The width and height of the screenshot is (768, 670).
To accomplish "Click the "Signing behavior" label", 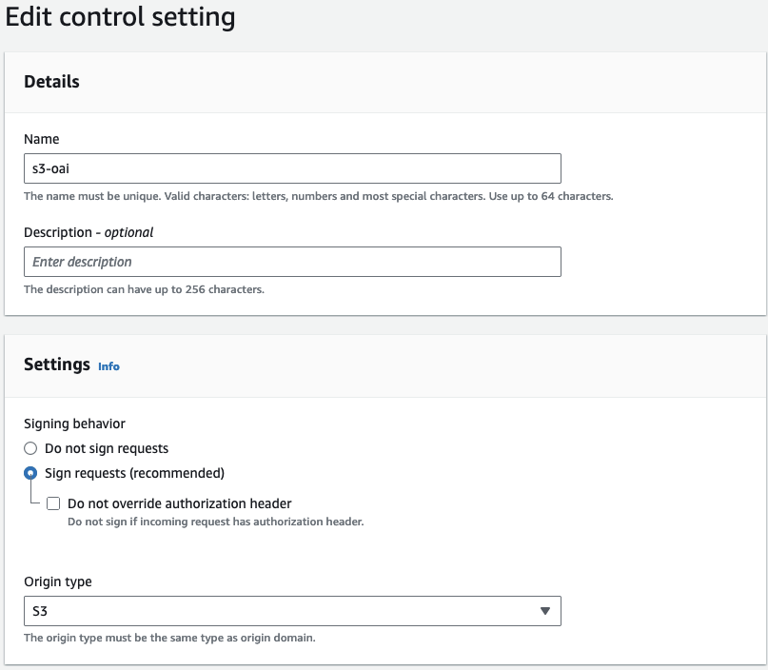I will pos(74,424).
